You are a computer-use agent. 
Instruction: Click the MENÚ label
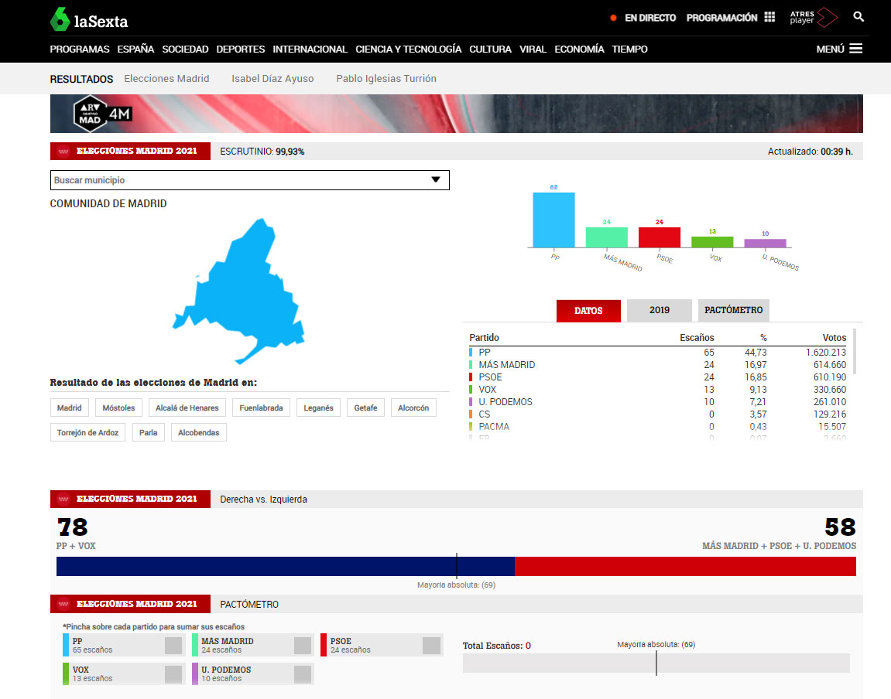click(x=830, y=49)
